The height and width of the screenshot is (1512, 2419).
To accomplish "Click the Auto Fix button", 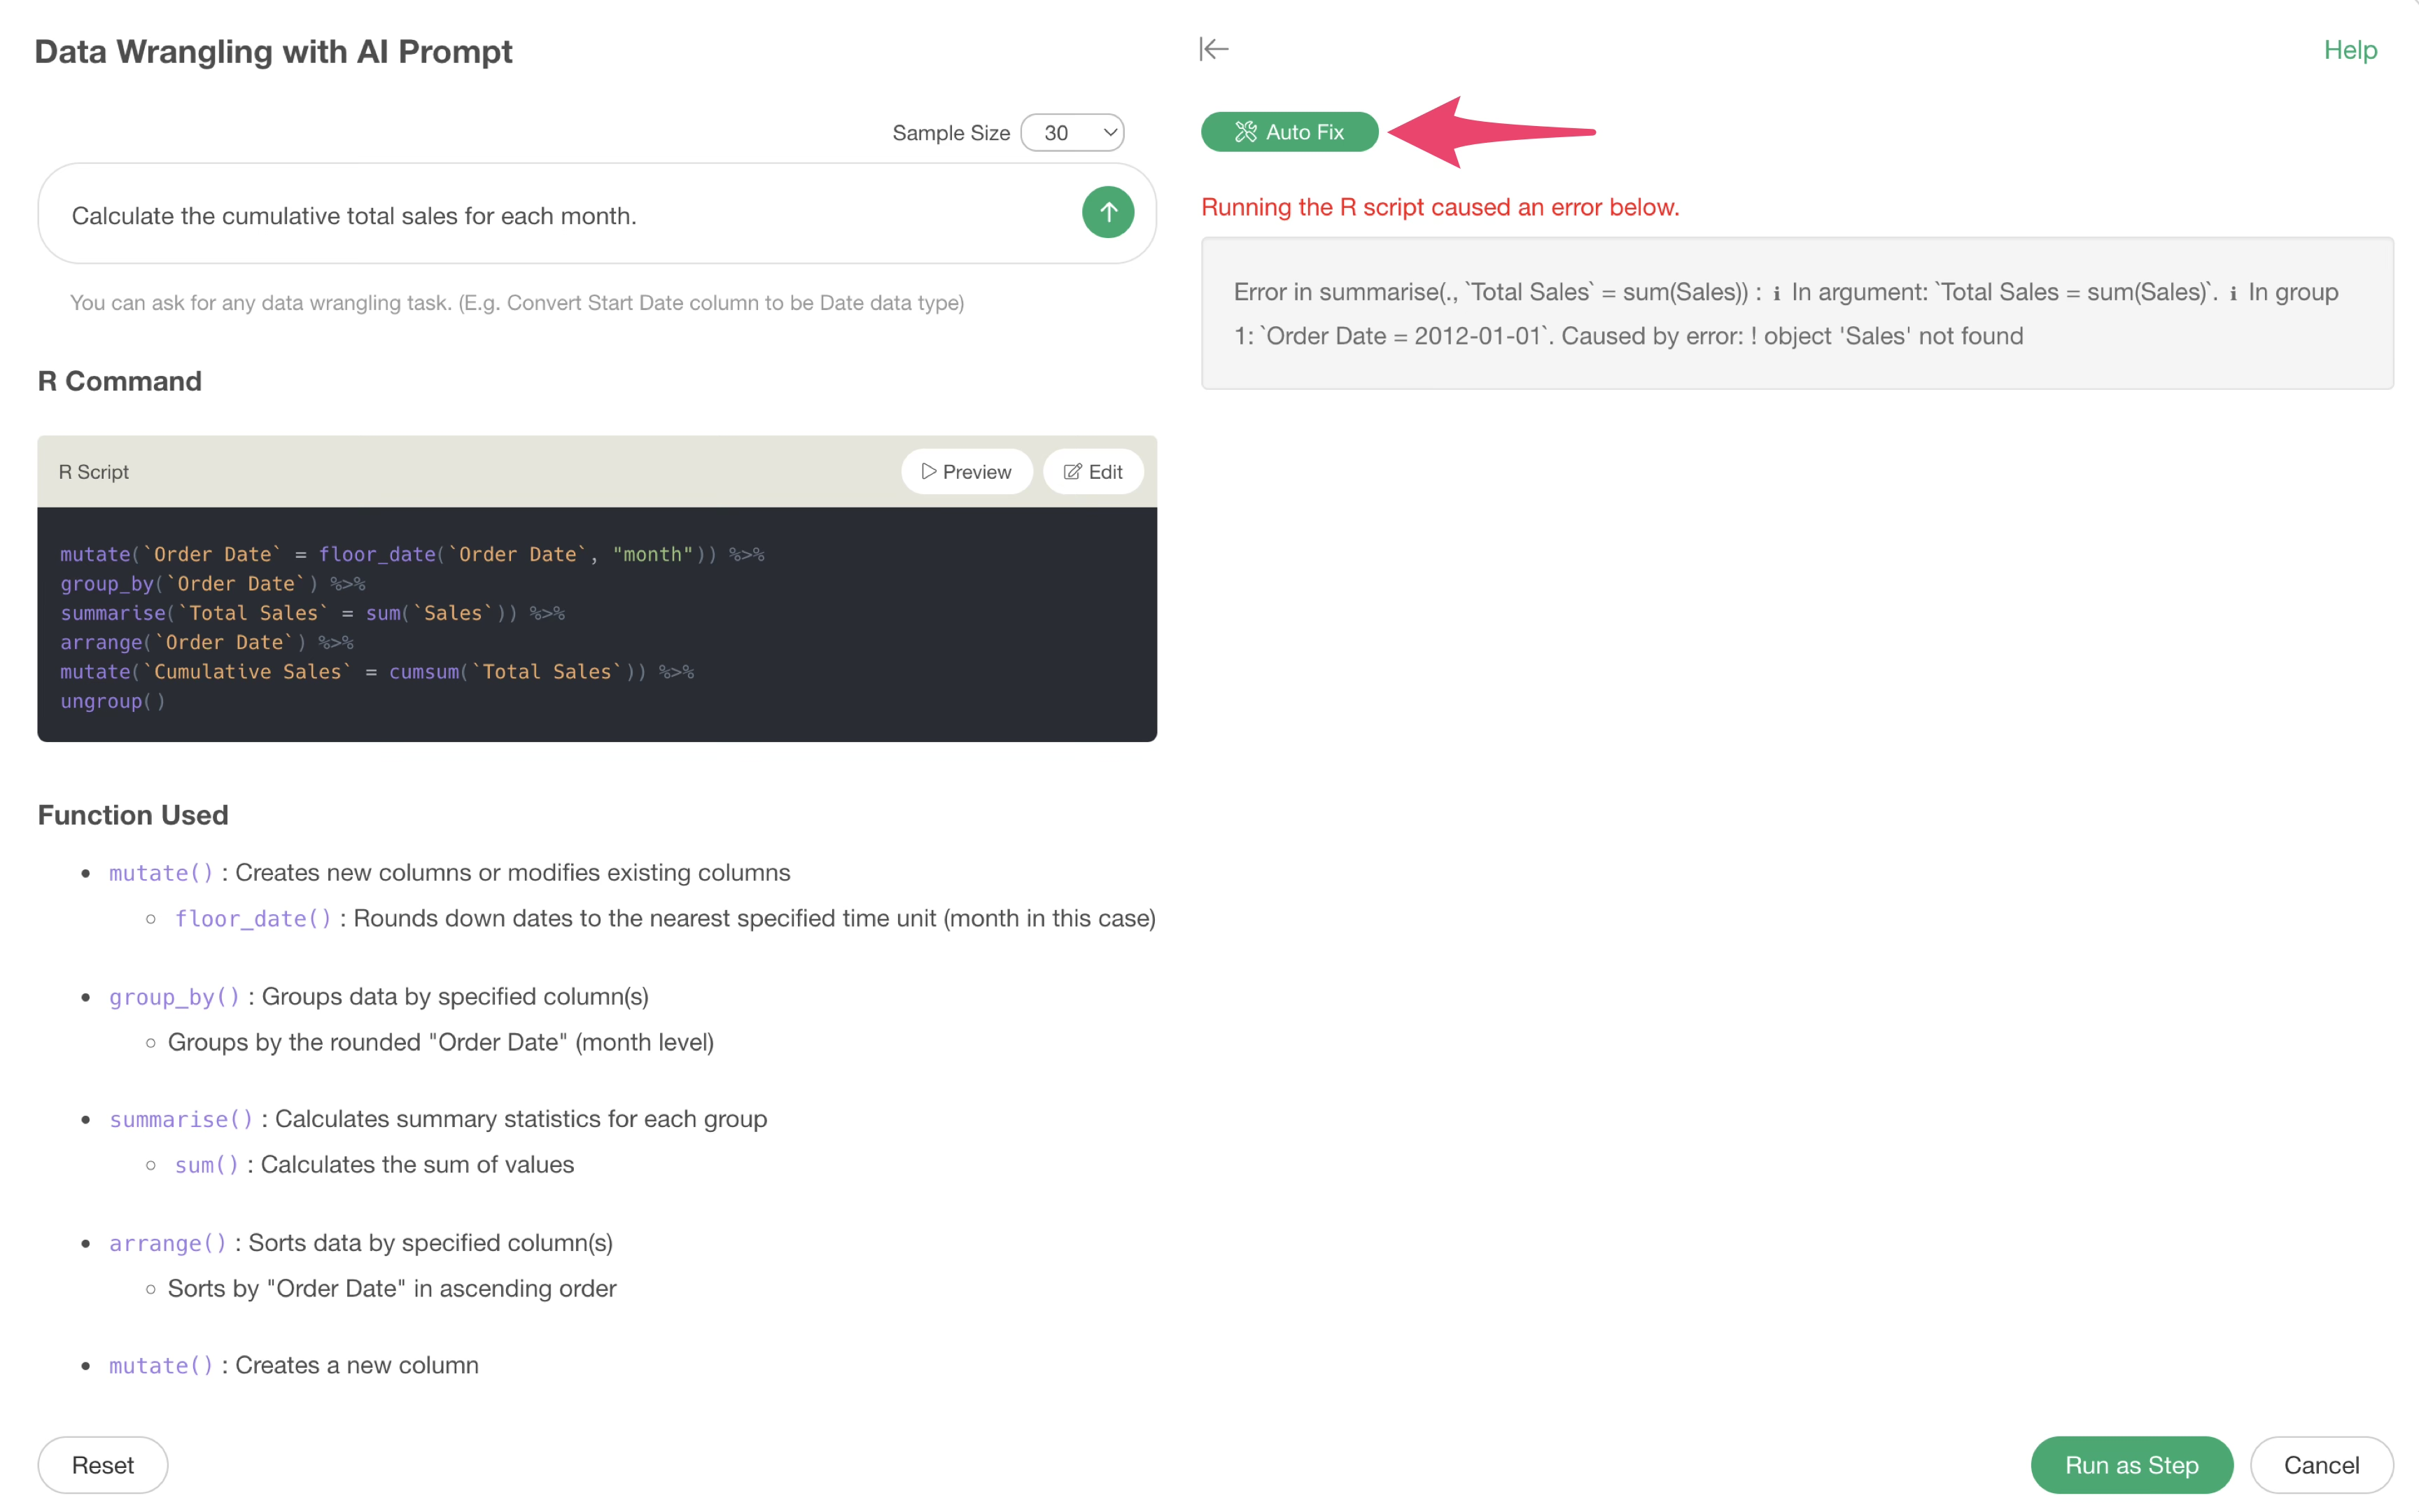I will click(1289, 132).
